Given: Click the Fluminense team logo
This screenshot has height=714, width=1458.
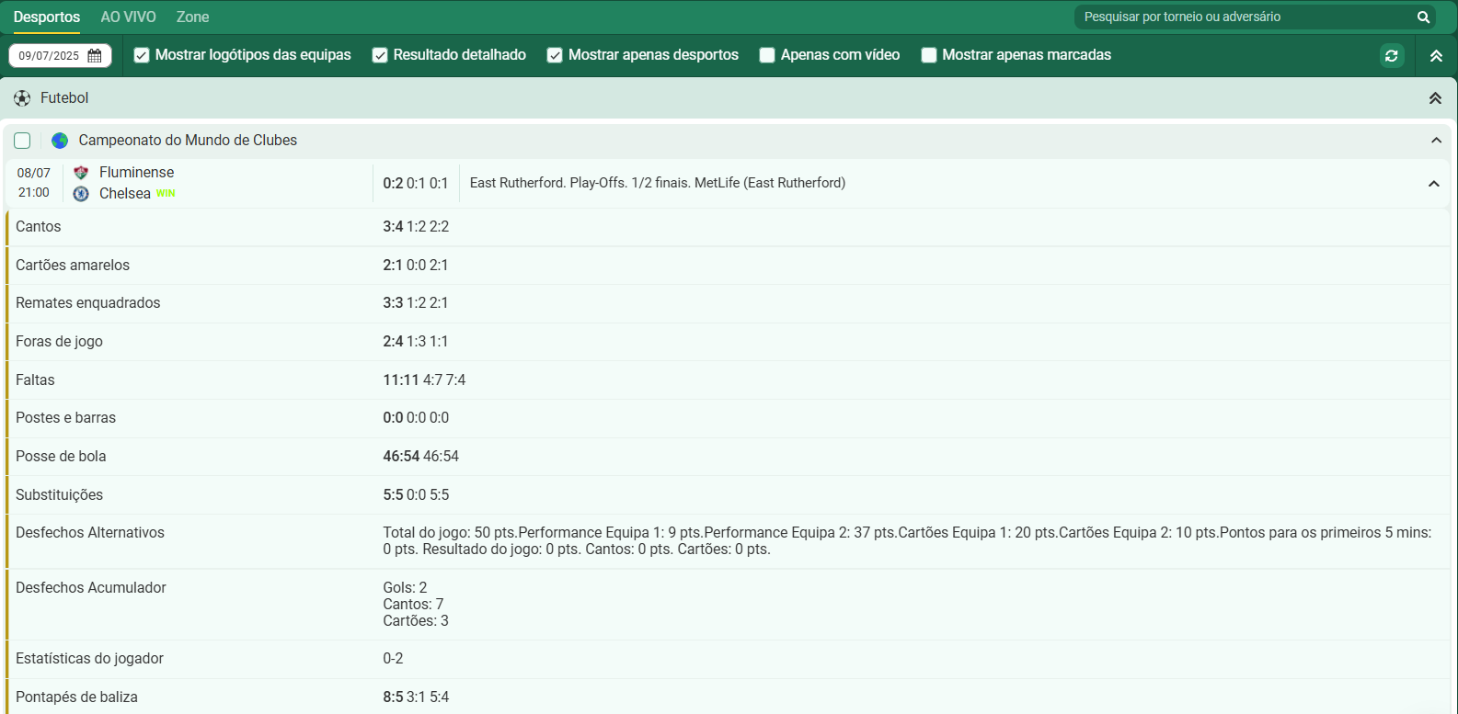Looking at the screenshot, I should click(x=81, y=173).
